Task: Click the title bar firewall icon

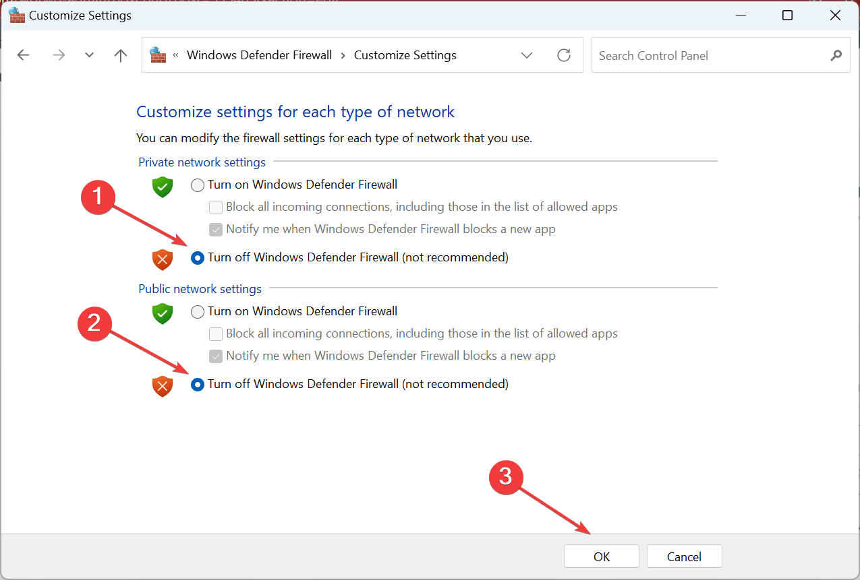Action: click(x=17, y=15)
